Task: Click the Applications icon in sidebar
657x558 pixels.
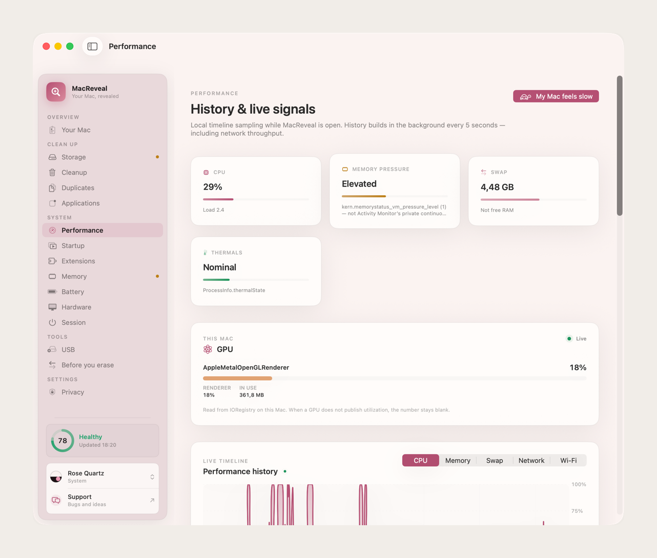Action: pyautogui.click(x=52, y=203)
